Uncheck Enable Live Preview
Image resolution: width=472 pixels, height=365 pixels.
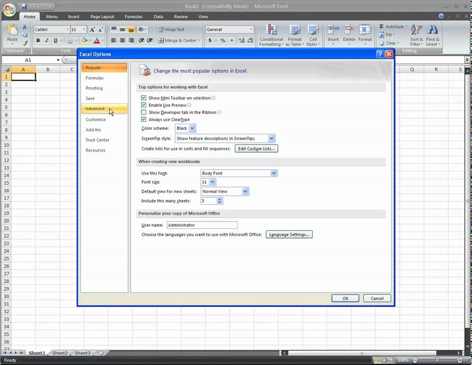(x=144, y=105)
